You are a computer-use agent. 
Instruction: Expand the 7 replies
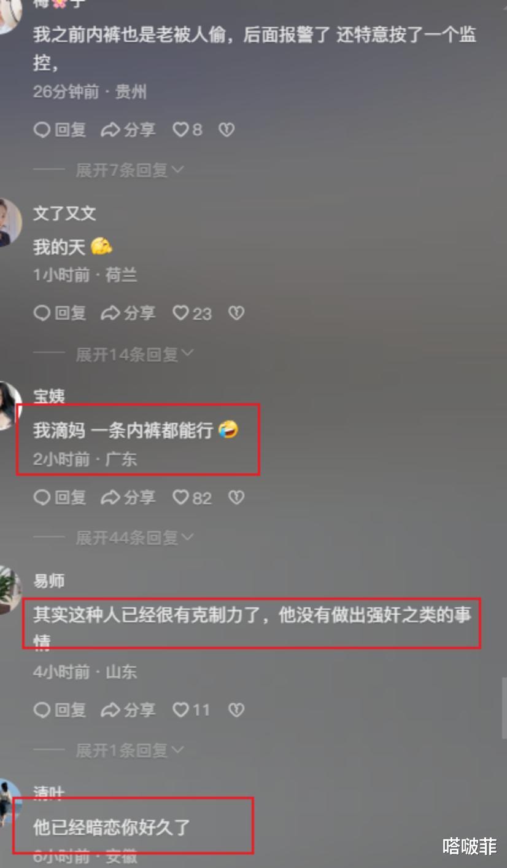130,170
